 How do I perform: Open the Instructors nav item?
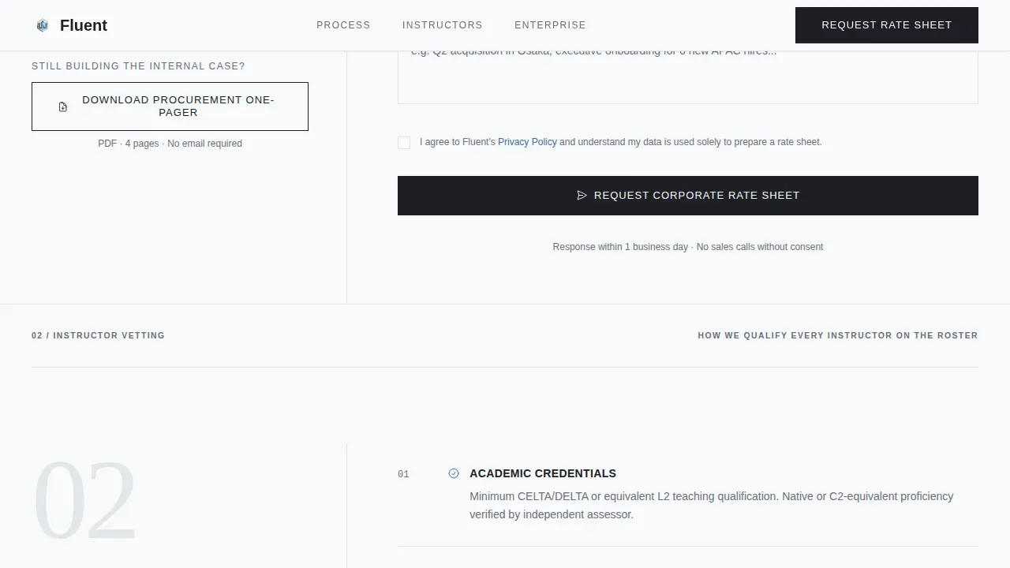coord(443,25)
